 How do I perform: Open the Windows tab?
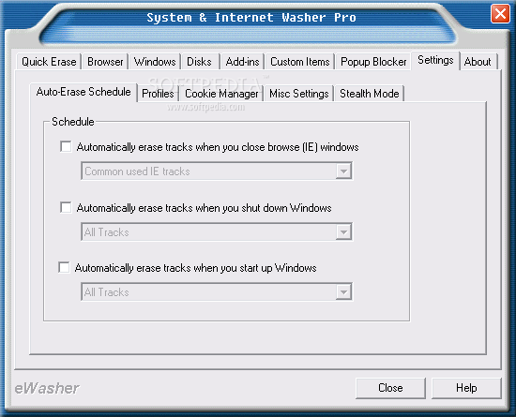(155, 62)
